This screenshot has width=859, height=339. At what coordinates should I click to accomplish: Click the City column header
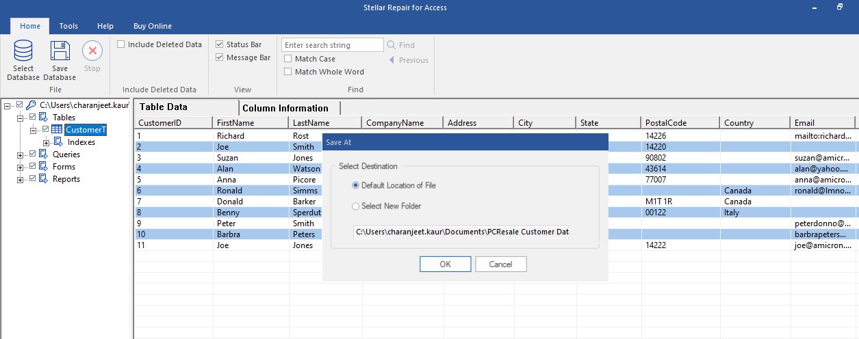pyautogui.click(x=545, y=123)
